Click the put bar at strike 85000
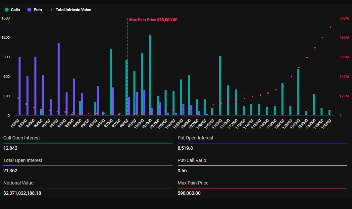Viewport: 352px width, 209px height. point(27,96)
